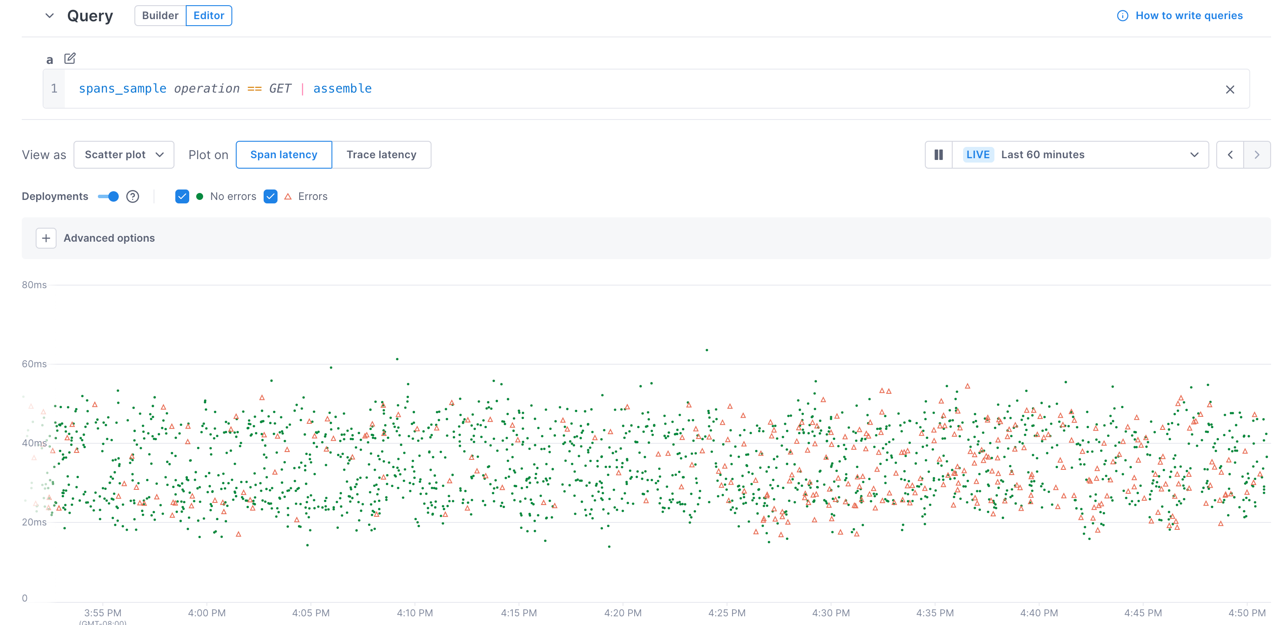Click the info icon beside How to write queries
The width and height of the screenshot is (1285, 625).
click(1122, 16)
